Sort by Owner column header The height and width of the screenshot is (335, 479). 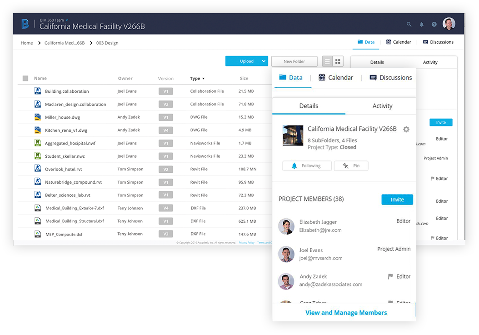click(125, 78)
